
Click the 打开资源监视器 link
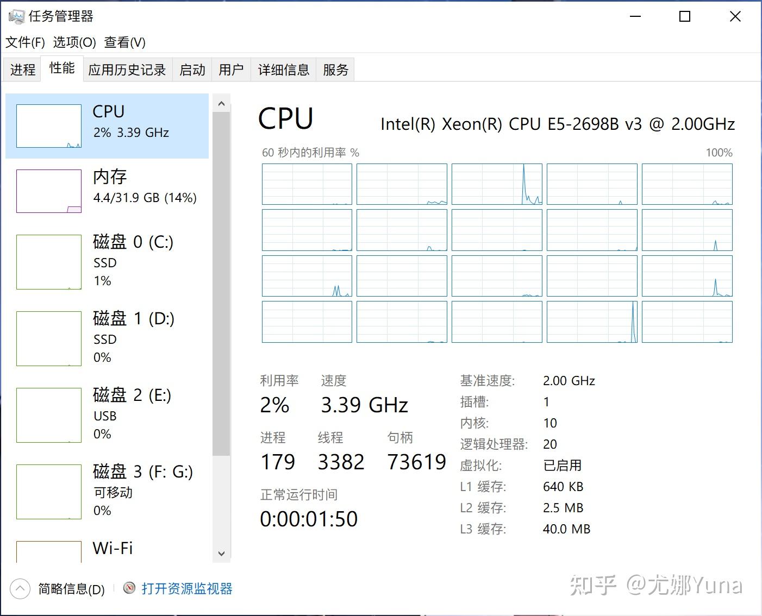click(x=187, y=589)
